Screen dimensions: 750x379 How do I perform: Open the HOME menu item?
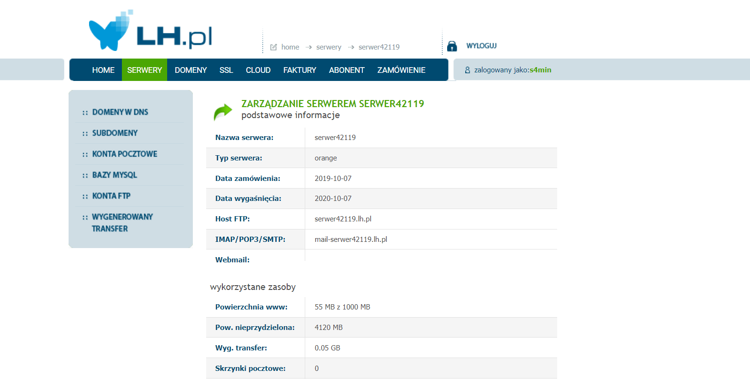click(103, 70)
